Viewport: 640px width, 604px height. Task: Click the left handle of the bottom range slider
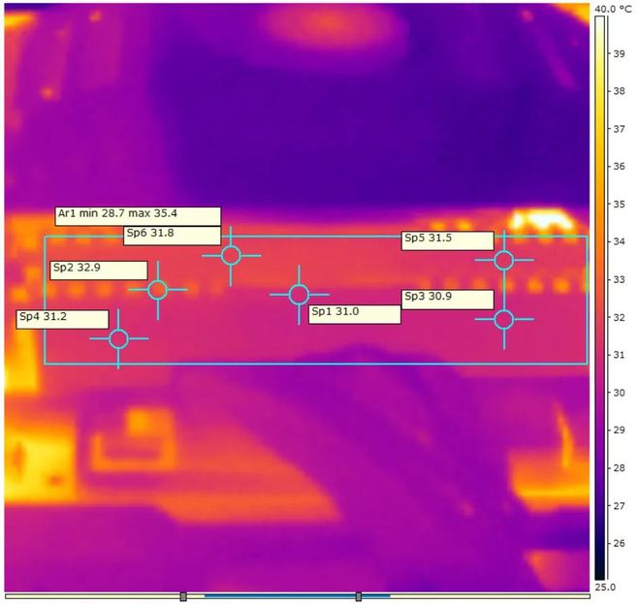183,596
